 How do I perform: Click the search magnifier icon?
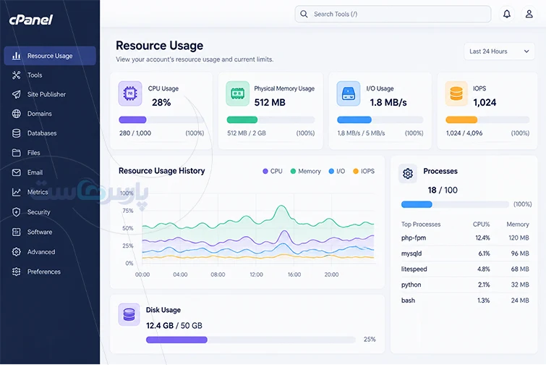(x=304, y=14)
